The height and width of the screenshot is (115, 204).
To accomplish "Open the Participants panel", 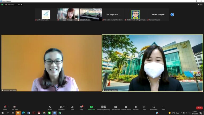I will click(61, 107).
